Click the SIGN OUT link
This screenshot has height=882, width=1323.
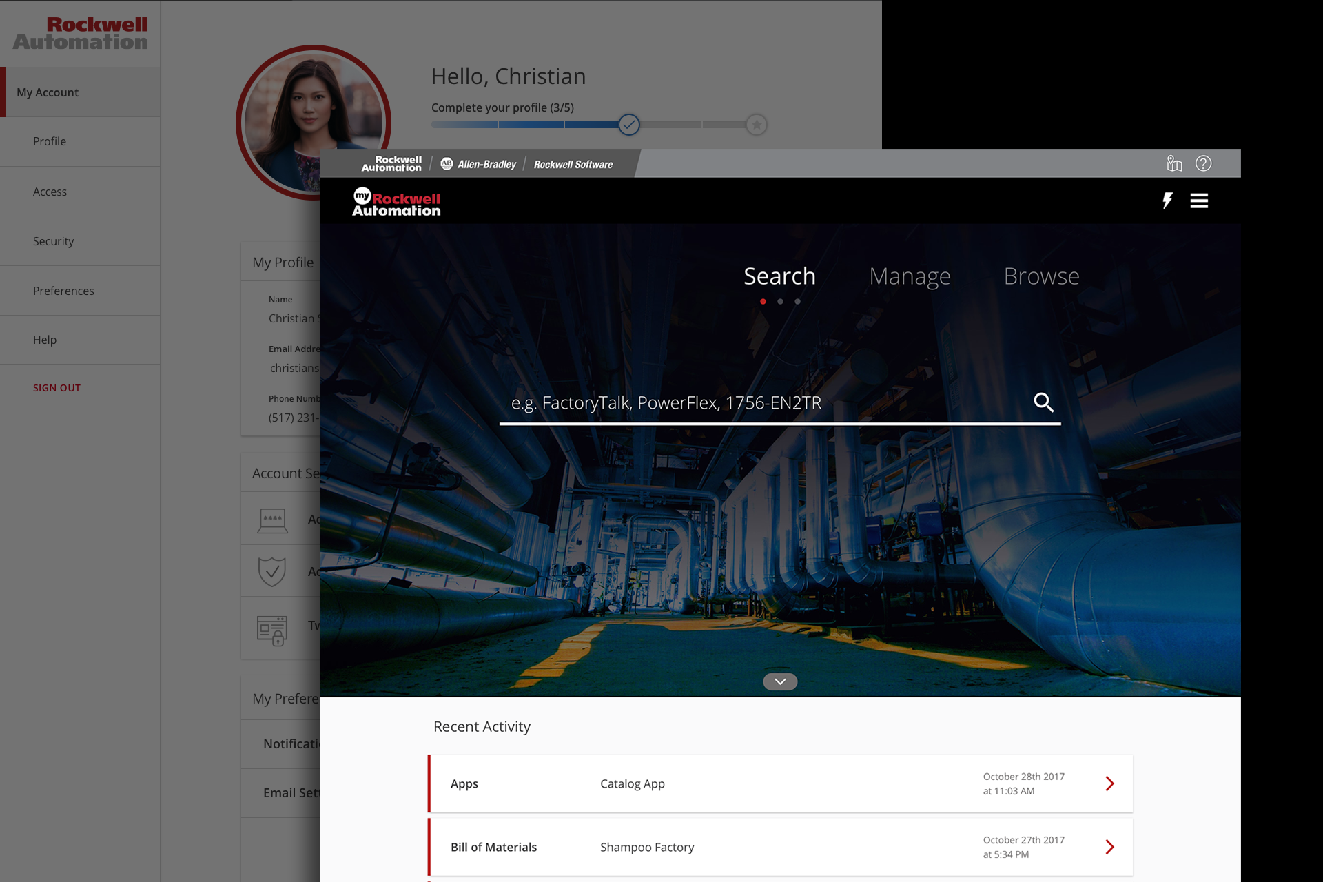57,388
